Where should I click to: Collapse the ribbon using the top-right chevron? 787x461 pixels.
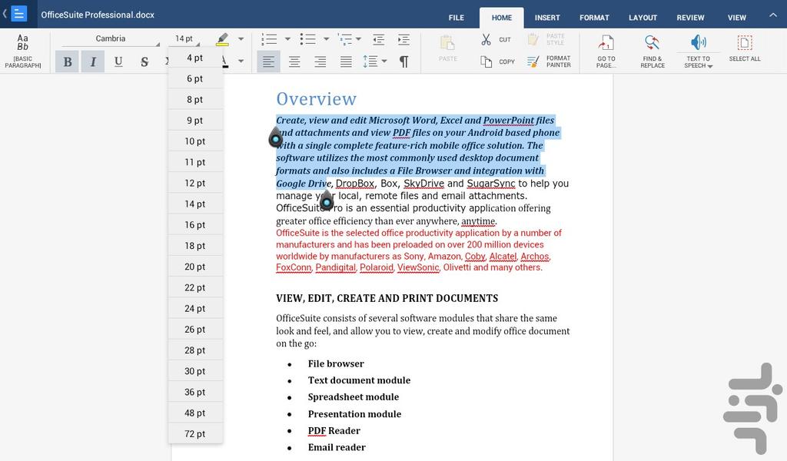click(x=772, y=15)
